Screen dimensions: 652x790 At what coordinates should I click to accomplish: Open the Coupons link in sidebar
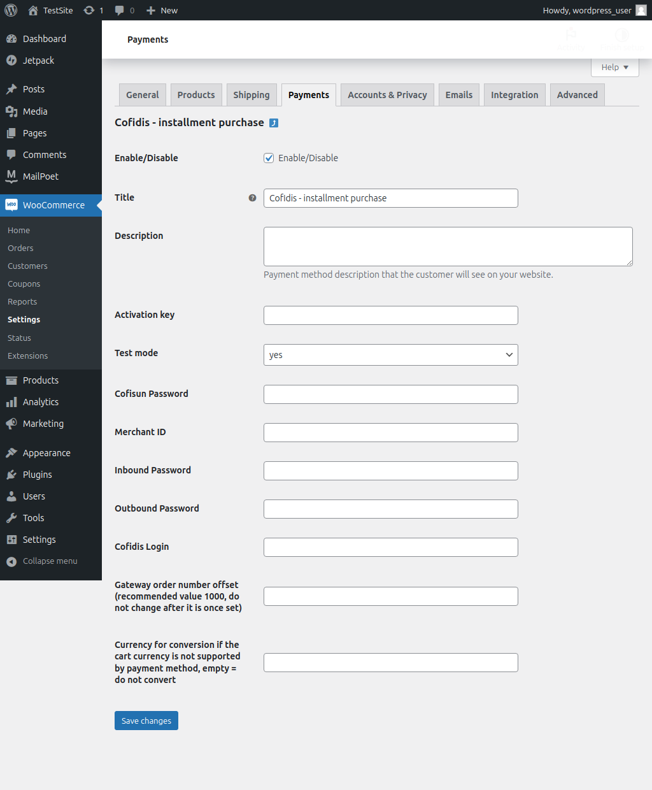click(24, 284)
